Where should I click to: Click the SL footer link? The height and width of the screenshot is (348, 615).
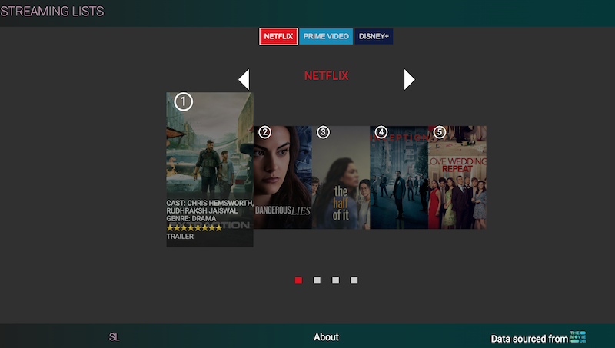tap(114, 337)
